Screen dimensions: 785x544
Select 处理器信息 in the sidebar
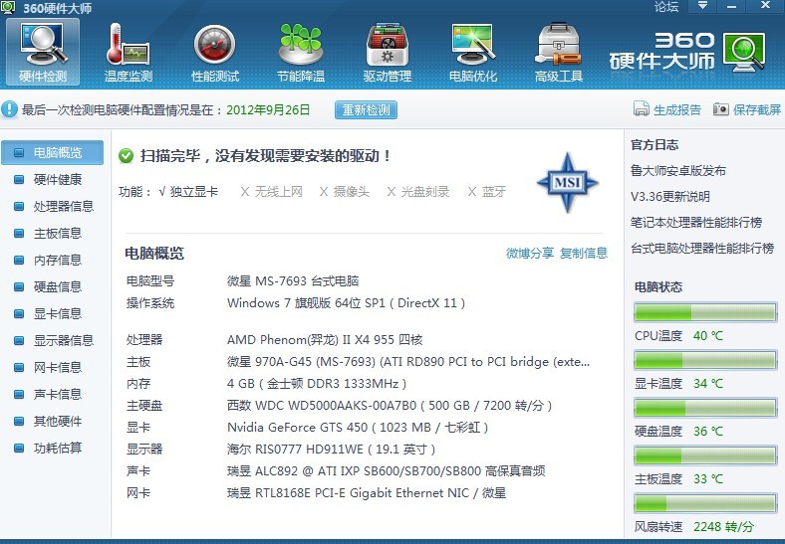(x=53, y=207)
